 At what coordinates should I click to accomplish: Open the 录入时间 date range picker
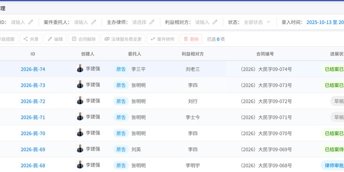point(325,22)
